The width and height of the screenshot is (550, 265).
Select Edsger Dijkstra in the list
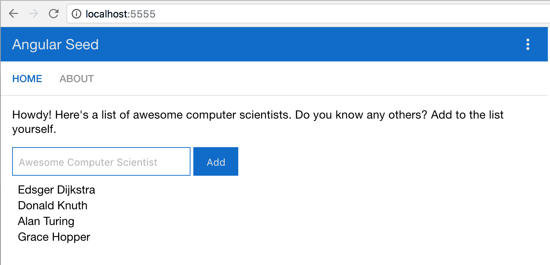click(56, 190)
